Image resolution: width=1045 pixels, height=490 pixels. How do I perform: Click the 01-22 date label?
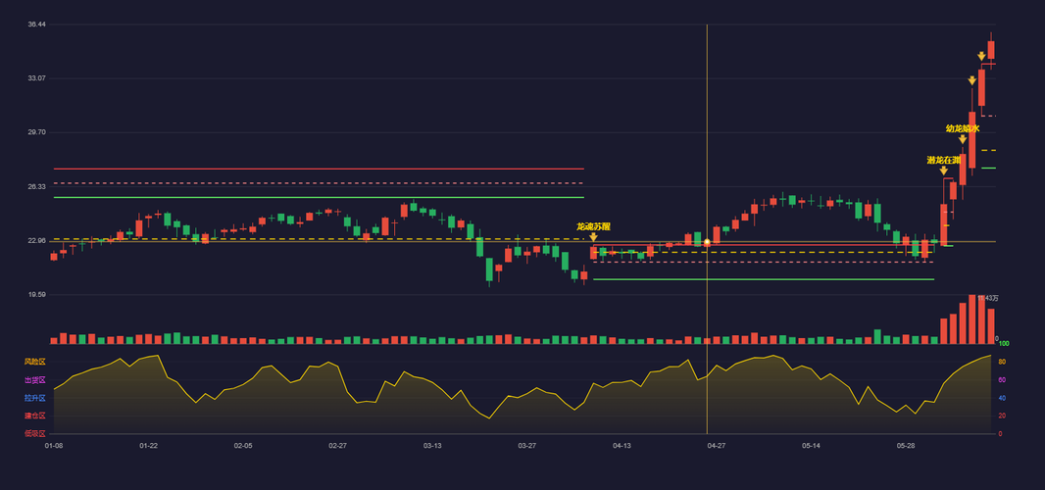tap(149, 445)
